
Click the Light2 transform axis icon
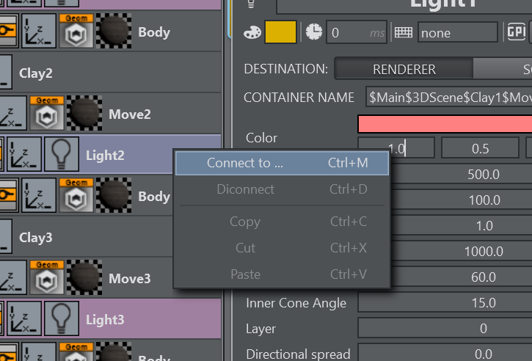coord(26,155)
